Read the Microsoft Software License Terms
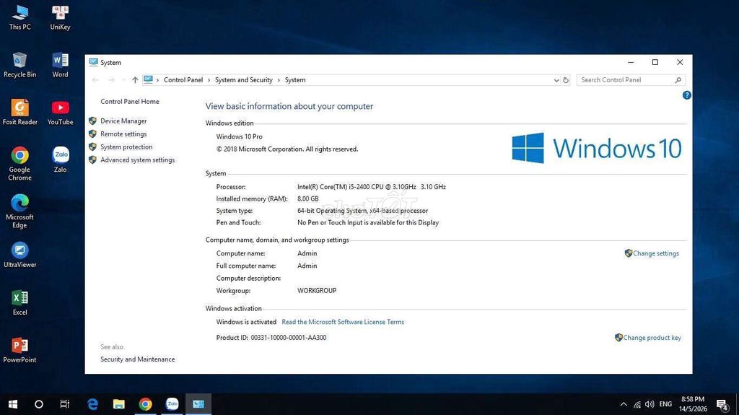 (x=343, y=322)
